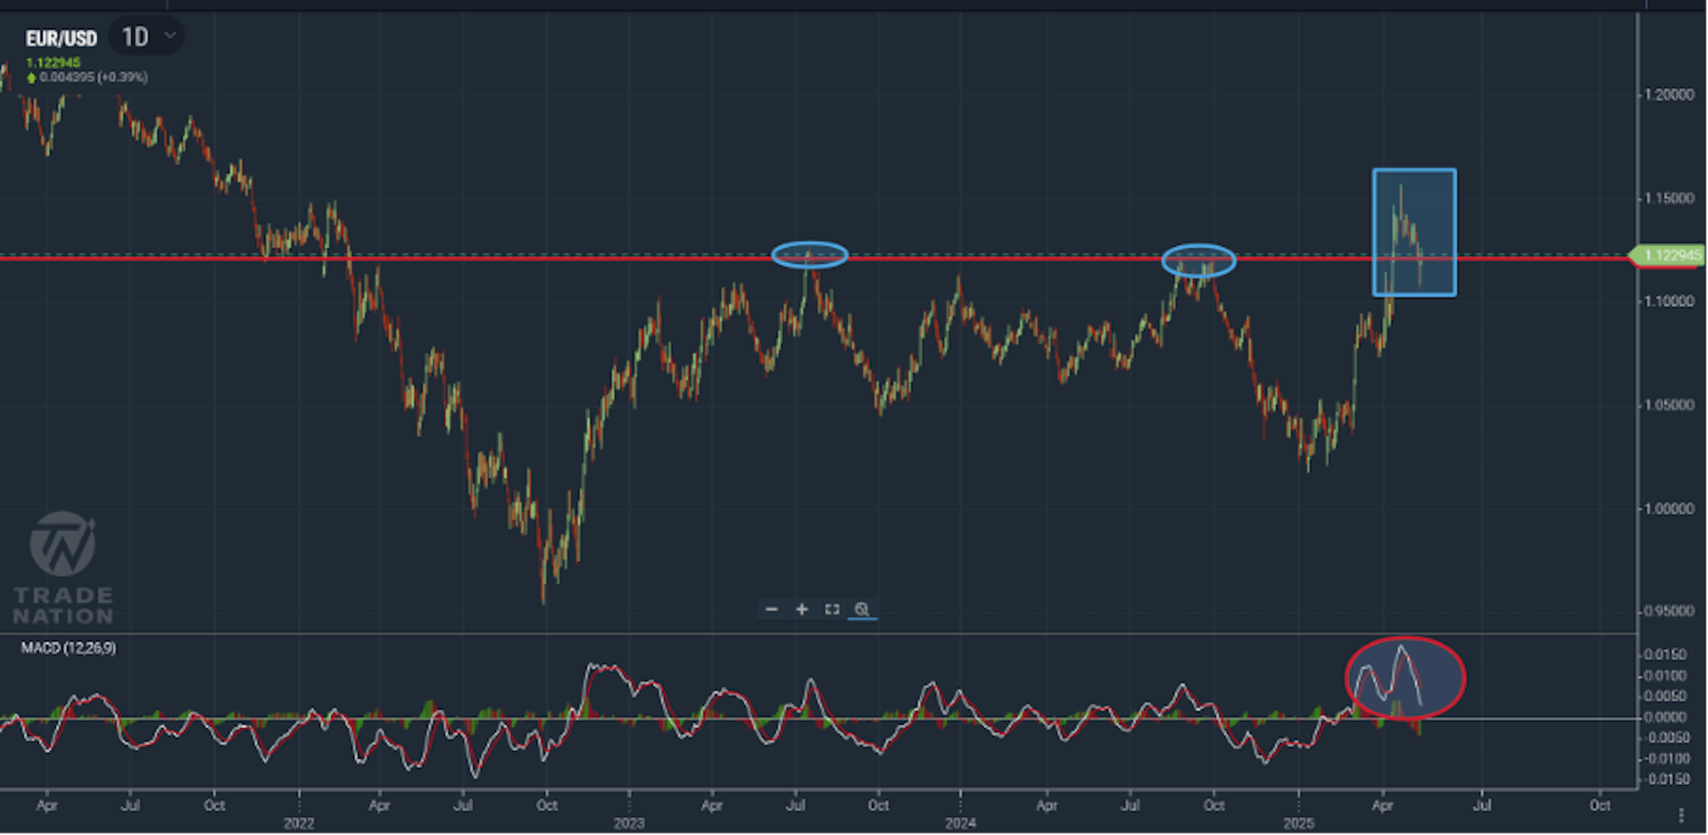The height and width of the screenshot is (835, 1708).
Task: Click the 0.0000 MACD axis label
Action: coord(1665,718)
